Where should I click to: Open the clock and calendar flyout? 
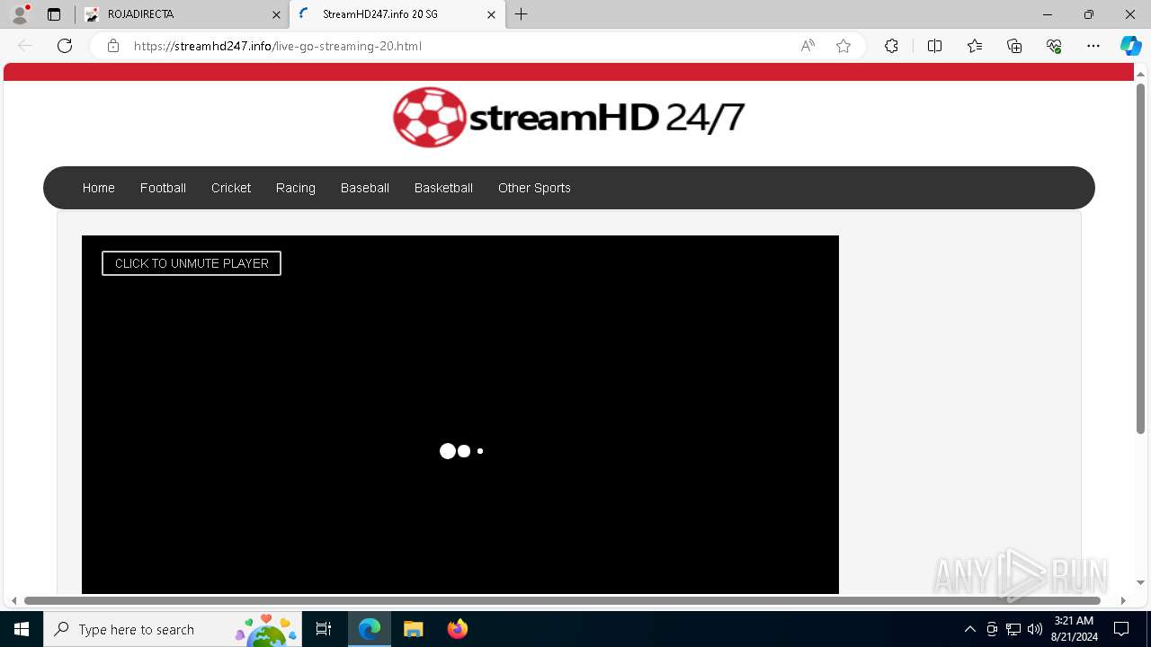1075,629
